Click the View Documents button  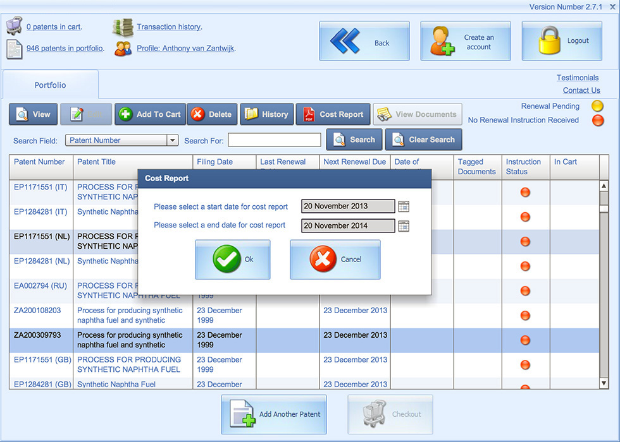(417, 114)
